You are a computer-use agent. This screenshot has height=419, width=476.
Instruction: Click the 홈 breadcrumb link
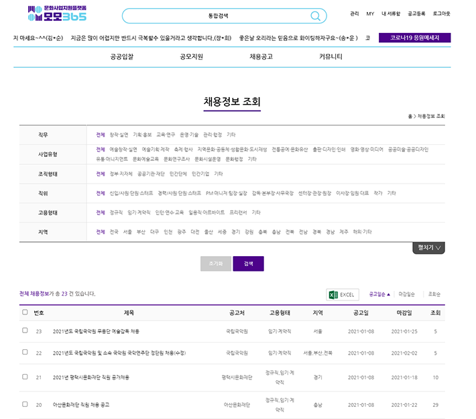(x=410, y=116)
